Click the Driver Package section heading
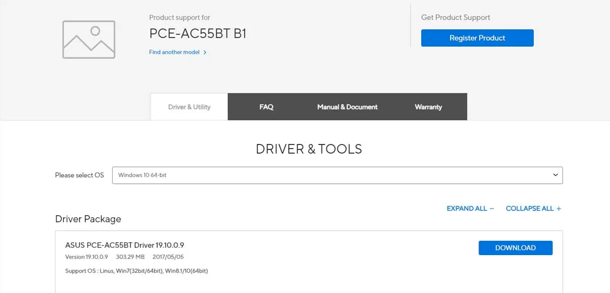Viewport: 610px width, 293px height. [88, 219]
